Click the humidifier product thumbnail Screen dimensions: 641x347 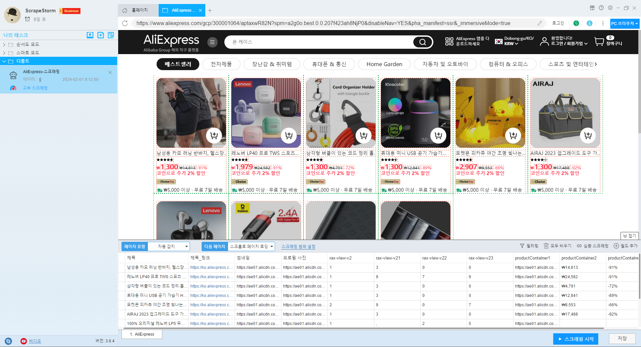pos(415,113)
